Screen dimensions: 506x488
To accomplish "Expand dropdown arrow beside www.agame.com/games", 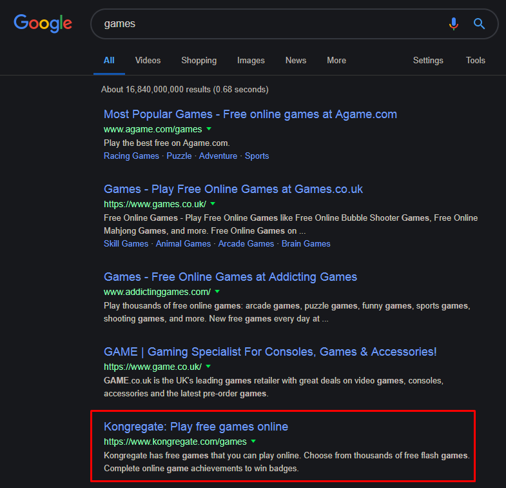I will click(209, 129).
